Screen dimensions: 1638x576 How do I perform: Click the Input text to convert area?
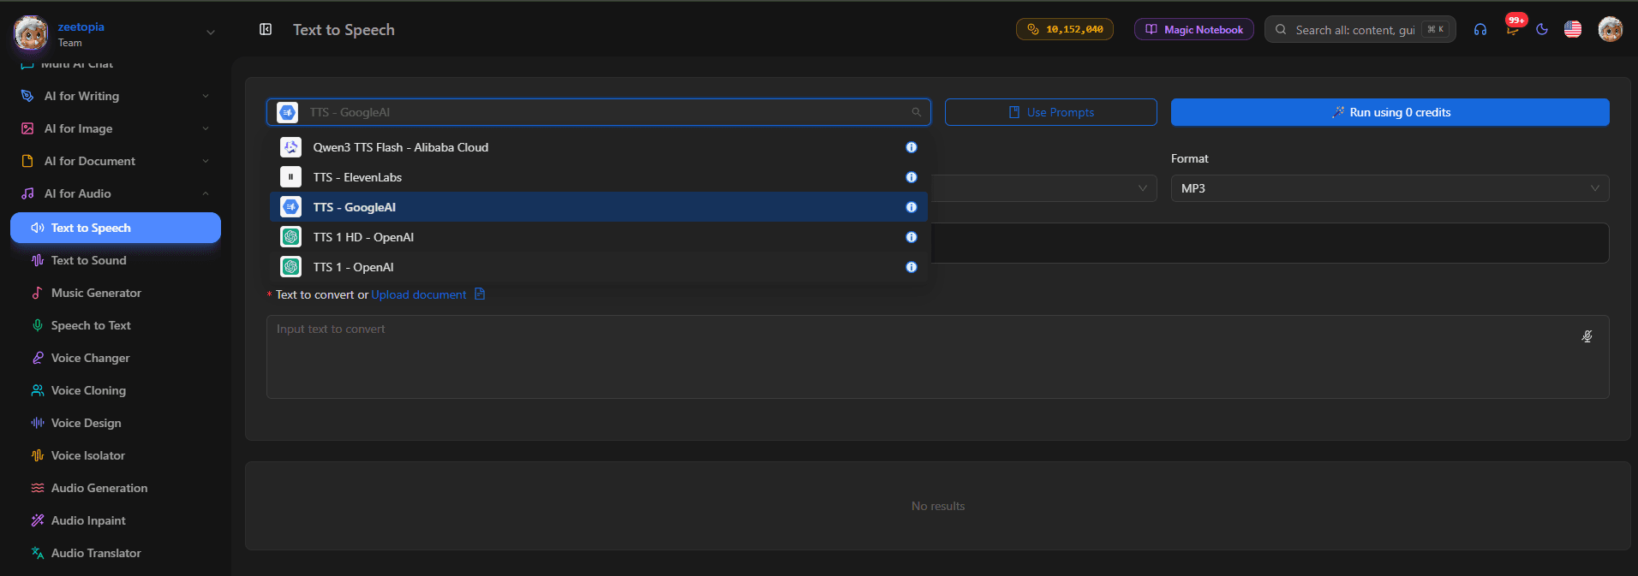[x=938, y=357]
